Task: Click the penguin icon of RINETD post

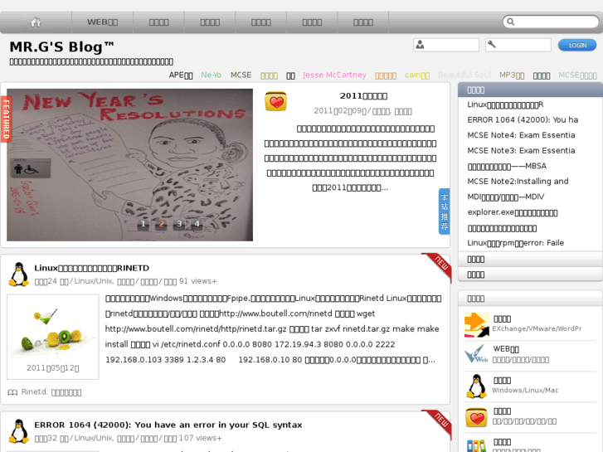Action: point(18,275)
